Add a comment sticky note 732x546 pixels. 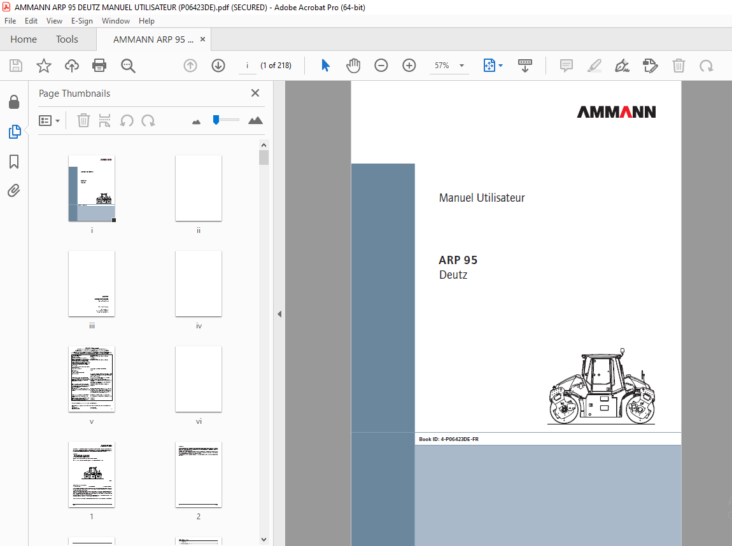[x=567, y=66]
